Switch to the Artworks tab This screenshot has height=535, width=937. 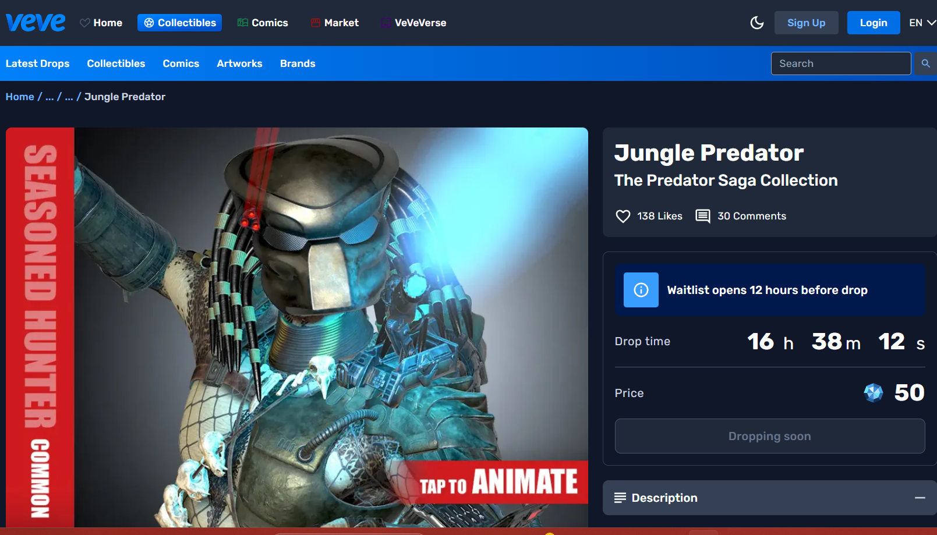pos(239,63)
